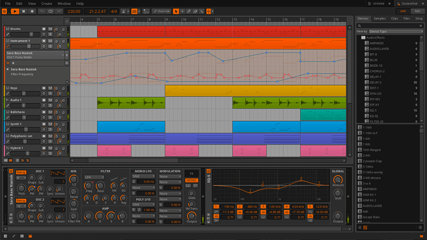The image size is (427, 240).
Task: Toggle OSC 1 Retrig button
Action: tap(21, 173)
